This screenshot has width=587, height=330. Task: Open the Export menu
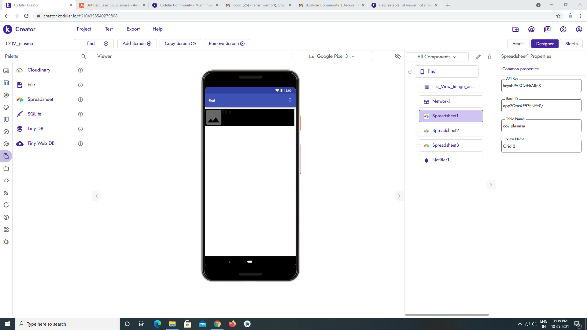click(x=133, y=29)
